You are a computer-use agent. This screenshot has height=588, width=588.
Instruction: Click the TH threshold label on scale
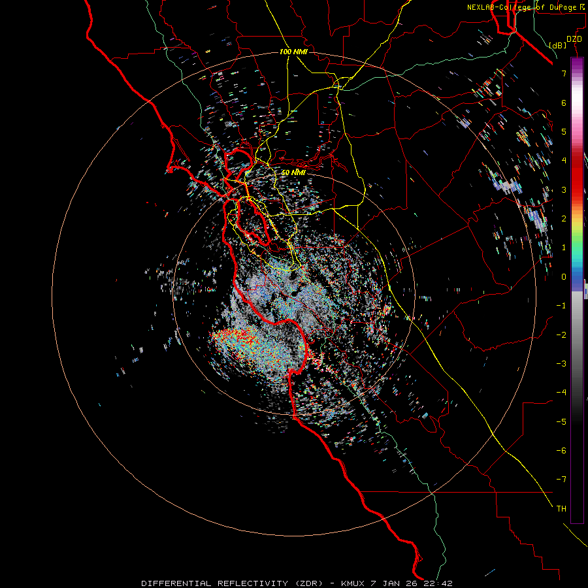pyautogui.click(x=561, y=509)
